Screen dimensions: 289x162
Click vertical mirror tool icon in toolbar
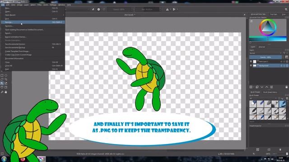click(174, 9)
